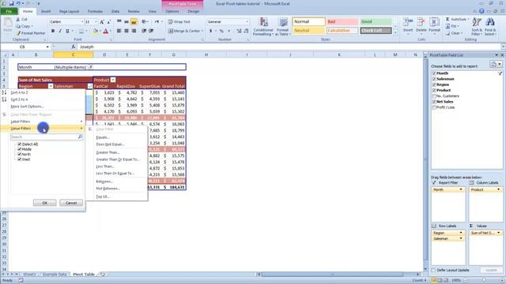This screenshot has width=506, height=284.
Task: Uncheck the West region checkbox
Action: coord(19,159)
